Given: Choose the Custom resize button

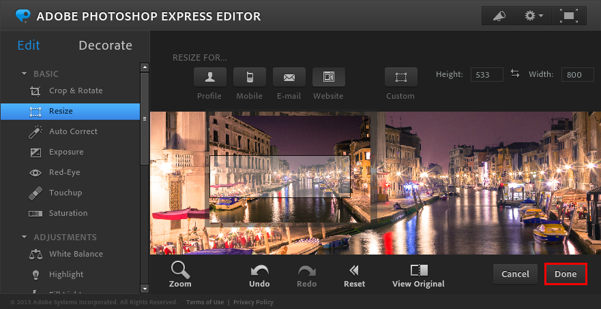Looking at the screenshot, I should pos(401,77).
